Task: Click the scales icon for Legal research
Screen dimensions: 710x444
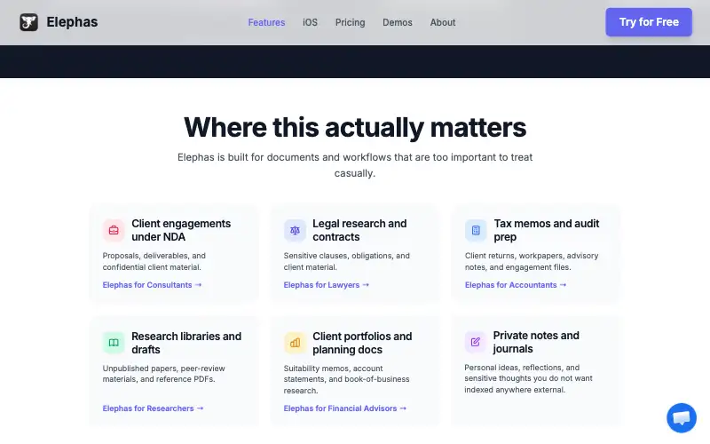Action: (295, 230)
